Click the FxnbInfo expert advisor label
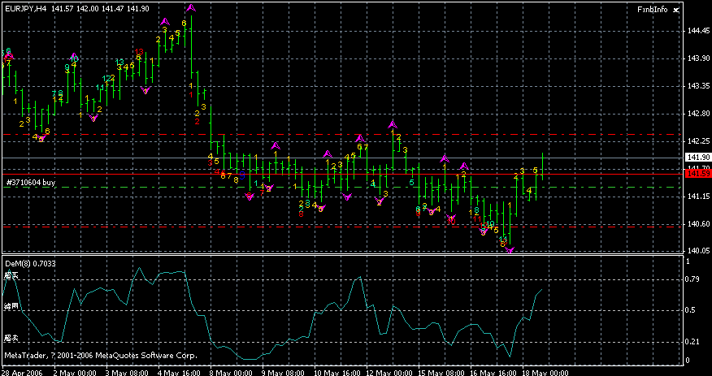Image resolution: width=712 pixels, height=376 pixels. 652,10
